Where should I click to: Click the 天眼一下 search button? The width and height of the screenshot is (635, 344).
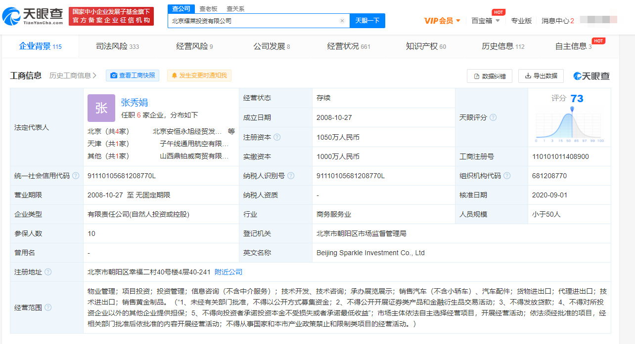367,21
